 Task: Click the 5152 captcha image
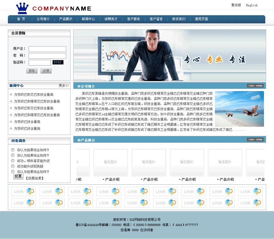(x=58, y=62)
